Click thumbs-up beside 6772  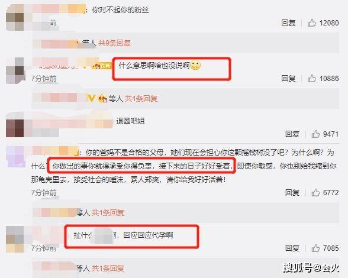[315, 193]
